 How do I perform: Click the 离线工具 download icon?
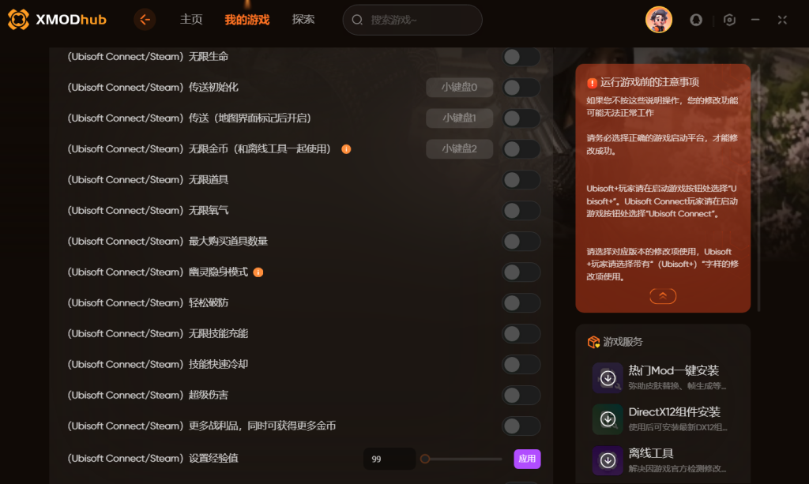[x=608, y=460]
